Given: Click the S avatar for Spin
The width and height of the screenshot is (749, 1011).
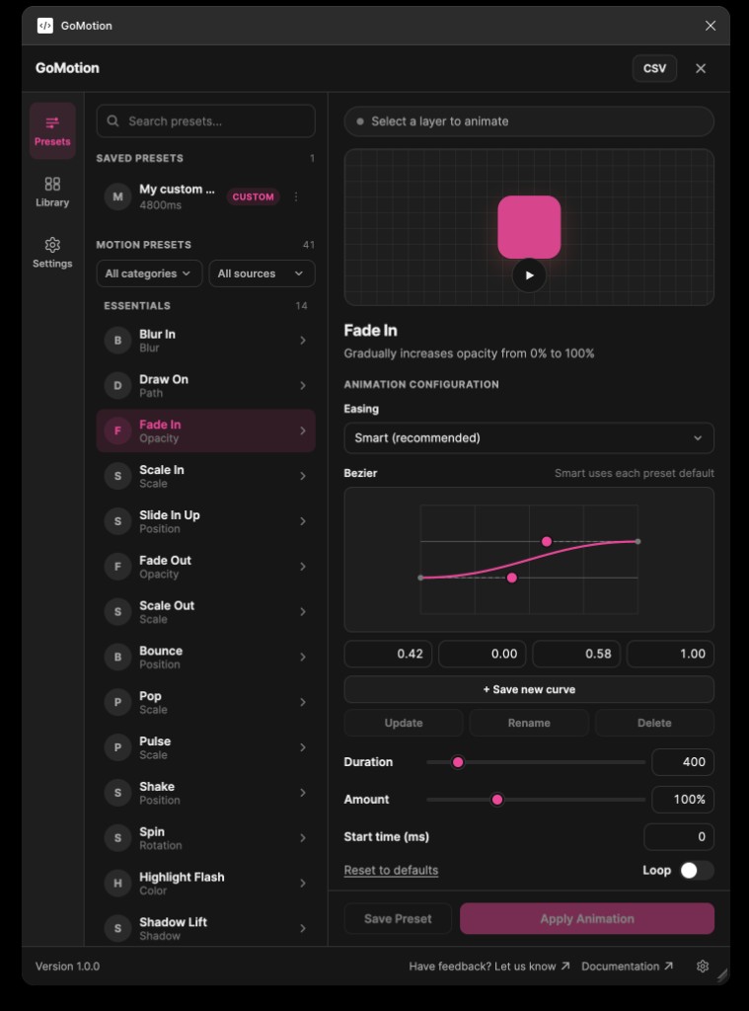Looking at the screenshot, I should (118, 837).
